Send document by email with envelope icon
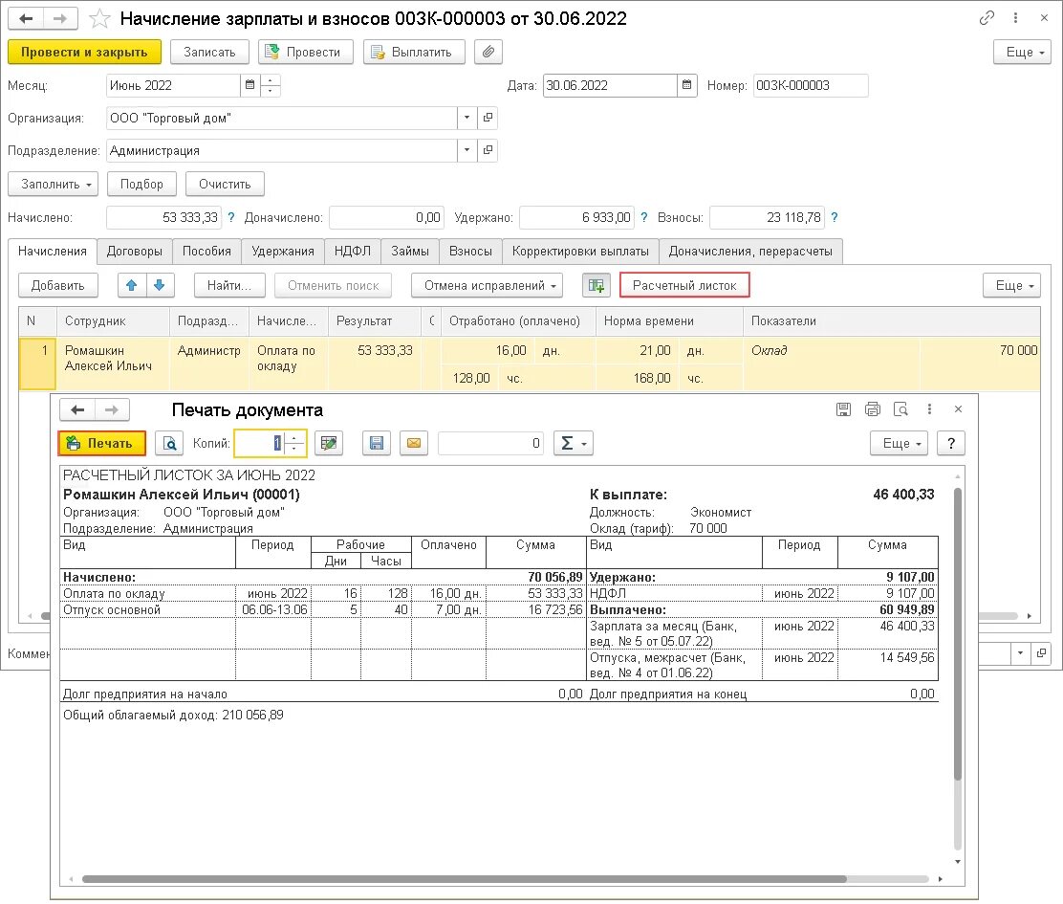The image size is (1063, 904). tap(414, 444)
